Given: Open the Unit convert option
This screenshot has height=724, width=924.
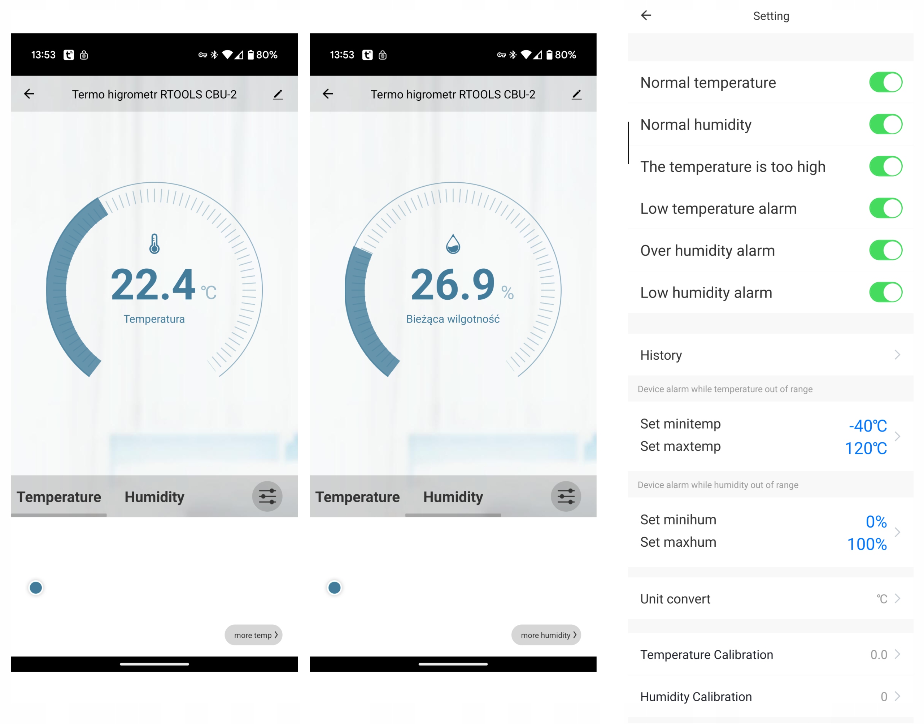Looking at the screenshot, I should coord(770,599).
